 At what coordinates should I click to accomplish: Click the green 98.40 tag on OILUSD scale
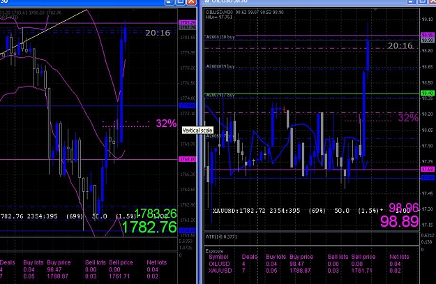pyautogui.click(x=427, y=93)
